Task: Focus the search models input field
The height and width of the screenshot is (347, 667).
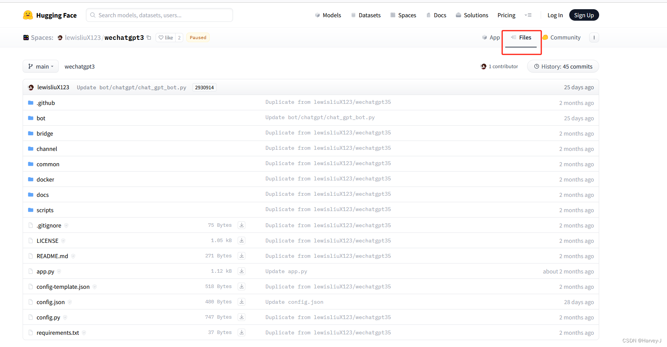Action: pyautogui.click(x=159, y=15)
